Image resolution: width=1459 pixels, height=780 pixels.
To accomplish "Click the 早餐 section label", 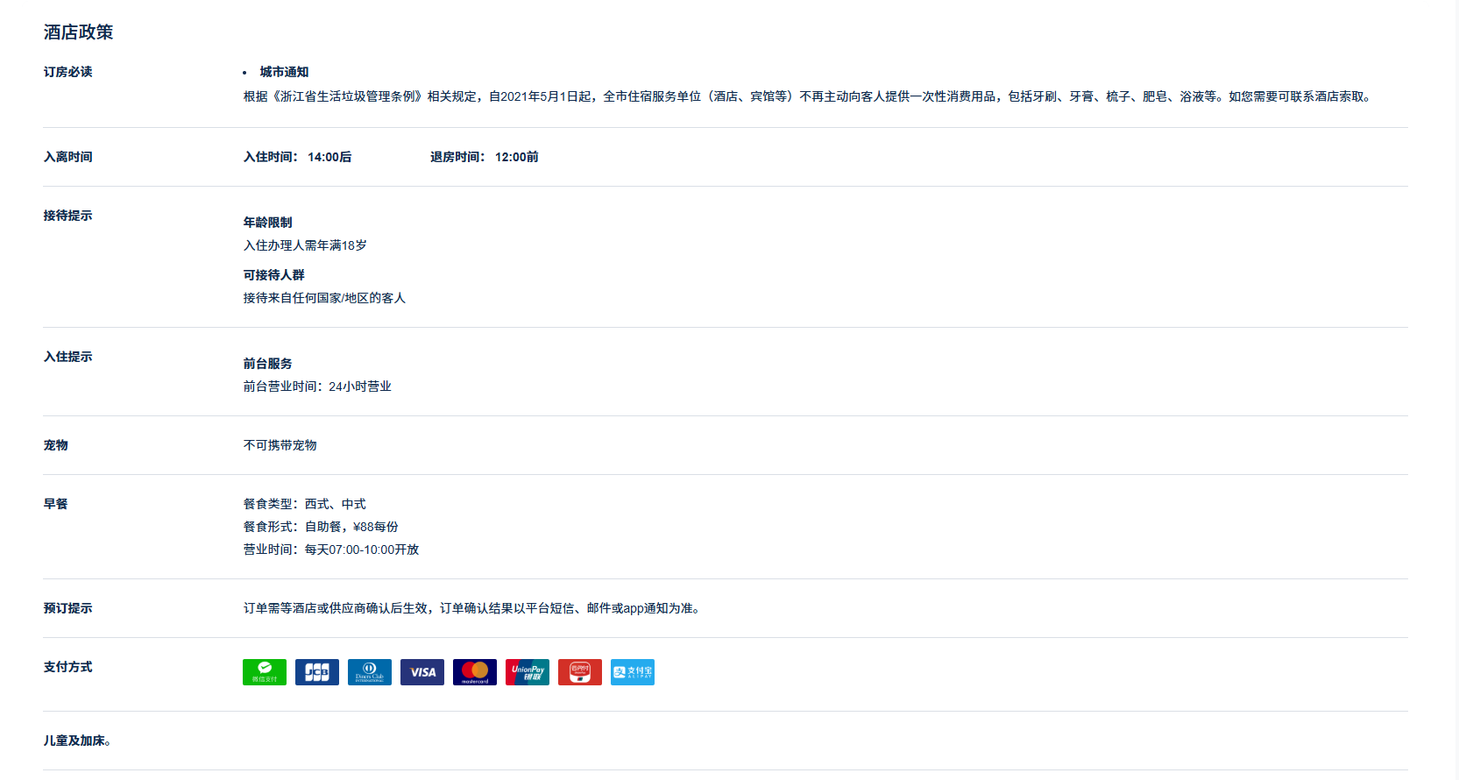I will coord(56,504).
